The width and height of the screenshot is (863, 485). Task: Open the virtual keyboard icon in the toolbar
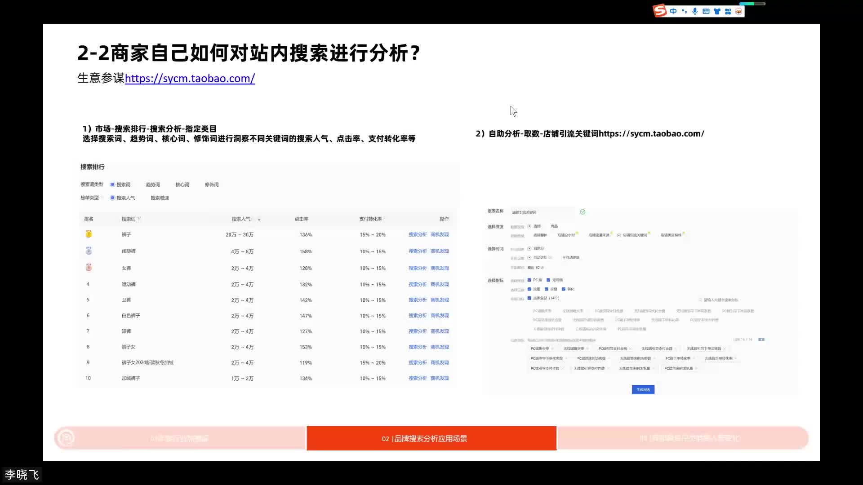point(707,11)
